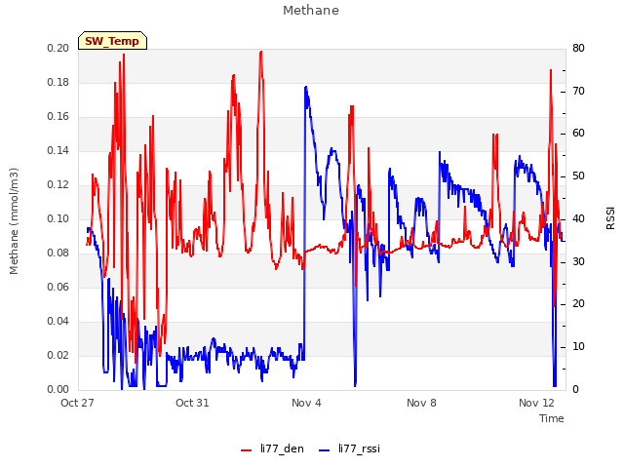Click the Oct 31 date tick
The height and width of the screenshot is (468, 624).
192,403
